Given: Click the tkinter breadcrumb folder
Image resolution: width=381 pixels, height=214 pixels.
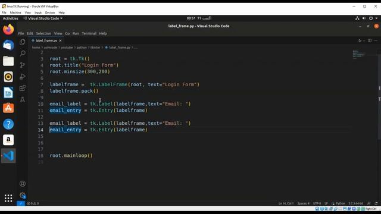Looking at the screenshot, I should point(95,48).
